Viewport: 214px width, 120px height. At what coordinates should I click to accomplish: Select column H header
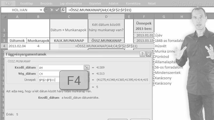pos(182,17)
